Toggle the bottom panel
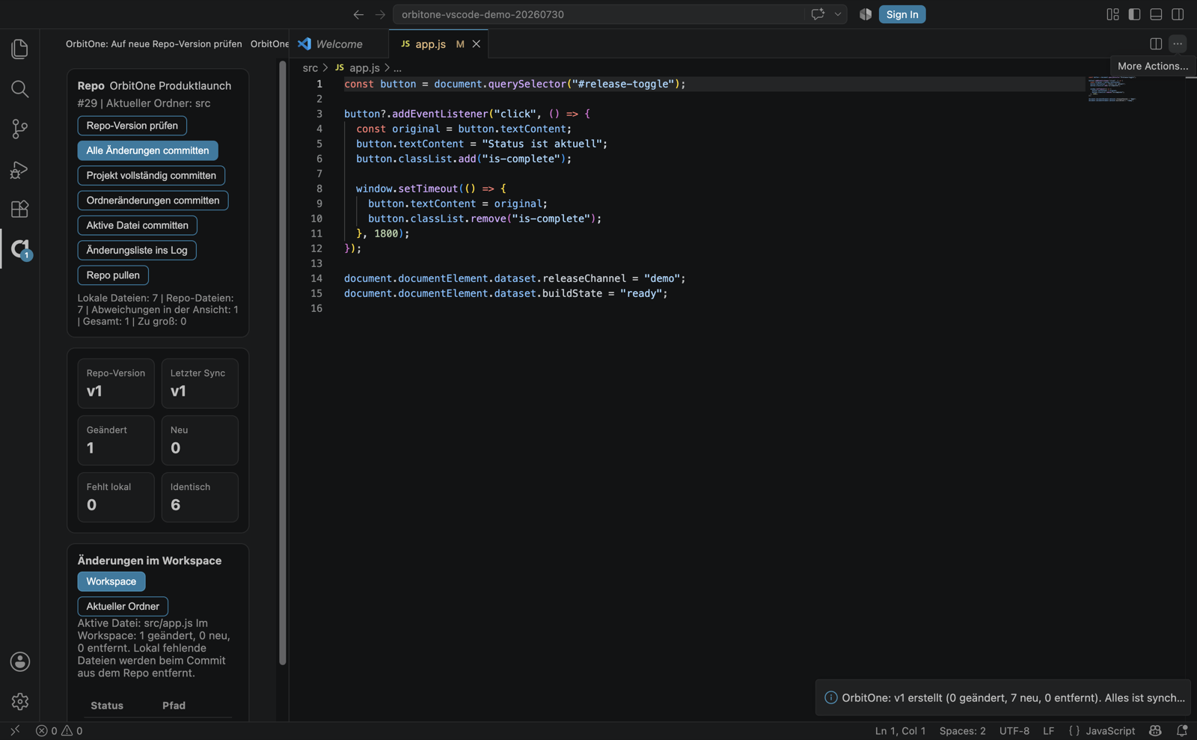1197x740 pixels. [x=1156, y=14]
